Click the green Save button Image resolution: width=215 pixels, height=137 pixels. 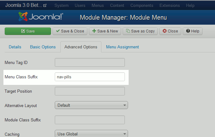pyautogui.click(x=28, y=31)
